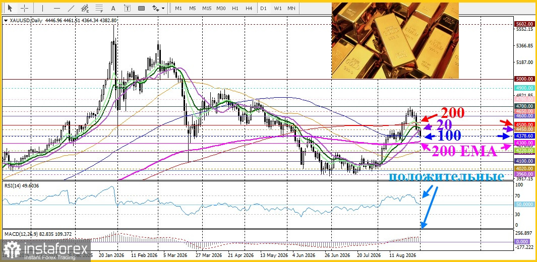Select the cursor arrow tool
Image resolution: width=537 pixels, height=262 pixels.
[x=10, y=8]
